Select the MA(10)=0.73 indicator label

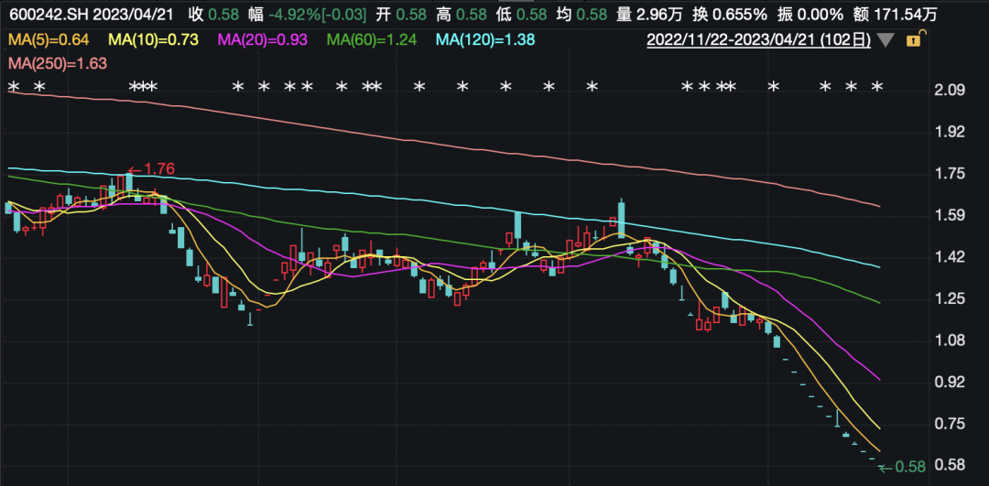pyautogui.click(x=155, y=40)
